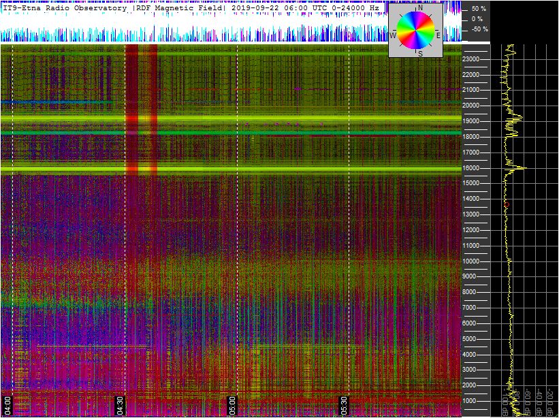Click the -80.0 dB axis label

(517, 402)
